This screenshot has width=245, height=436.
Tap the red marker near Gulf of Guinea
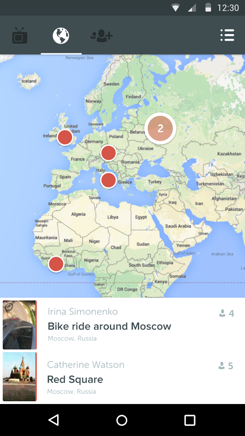pos(56,264)
